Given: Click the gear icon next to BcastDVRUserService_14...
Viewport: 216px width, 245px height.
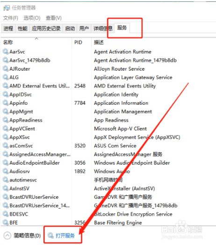Looking at the screenshot, I should pos(6,205).
